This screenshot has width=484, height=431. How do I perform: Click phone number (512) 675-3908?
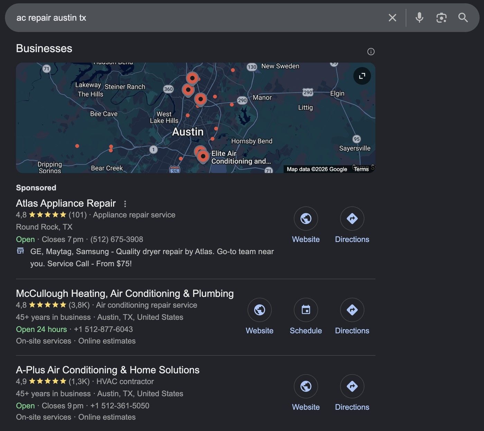[x=117, y=239]
